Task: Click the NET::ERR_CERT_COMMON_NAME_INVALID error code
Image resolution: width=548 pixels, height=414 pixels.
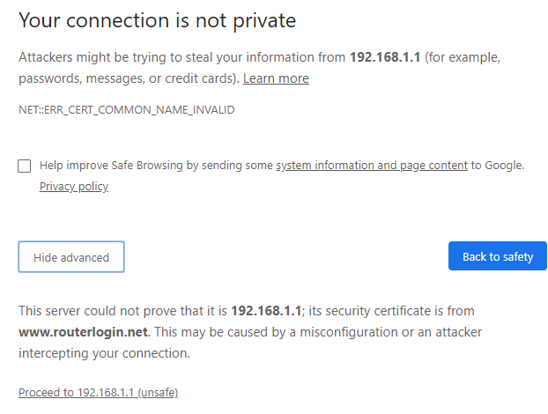Action: point(127,110)
